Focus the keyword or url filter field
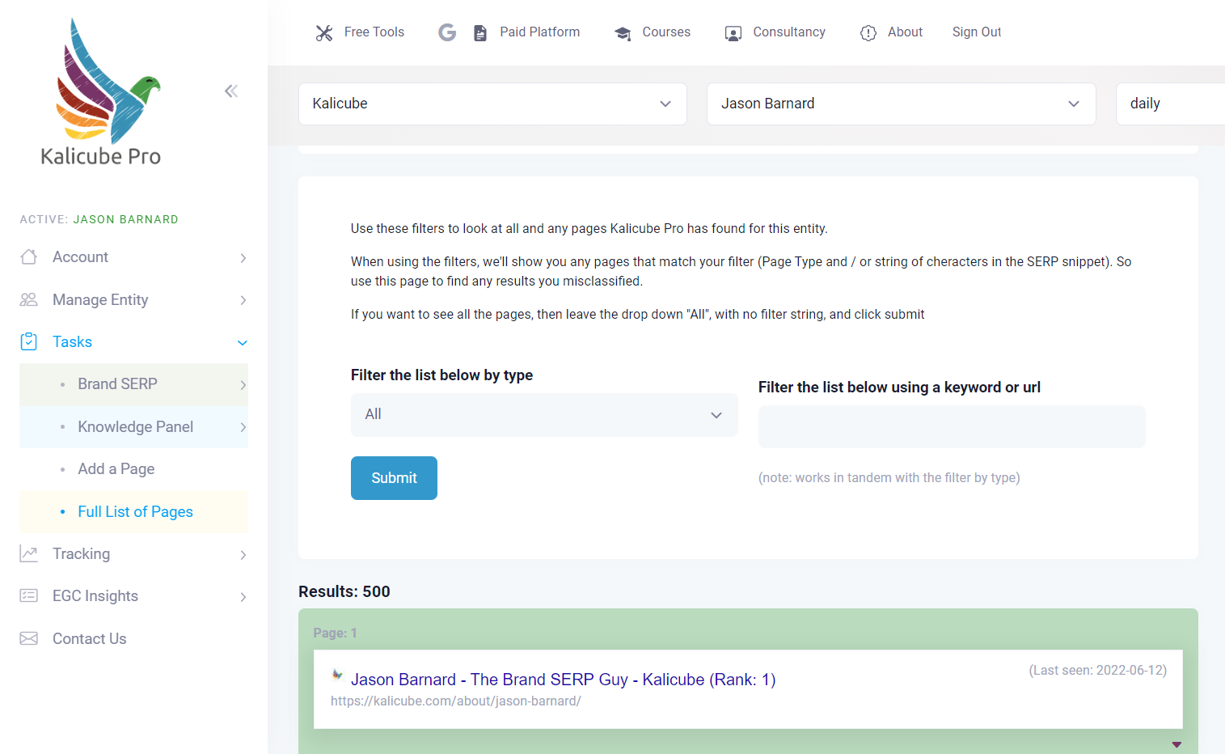Viewport: 1225px width, 754px height. 952,426
